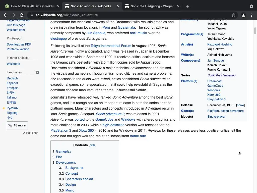The width and height of the screenshot is (257, 193).
Task: Open the Composer(s) infobox label link
Action: coord(190,61)
